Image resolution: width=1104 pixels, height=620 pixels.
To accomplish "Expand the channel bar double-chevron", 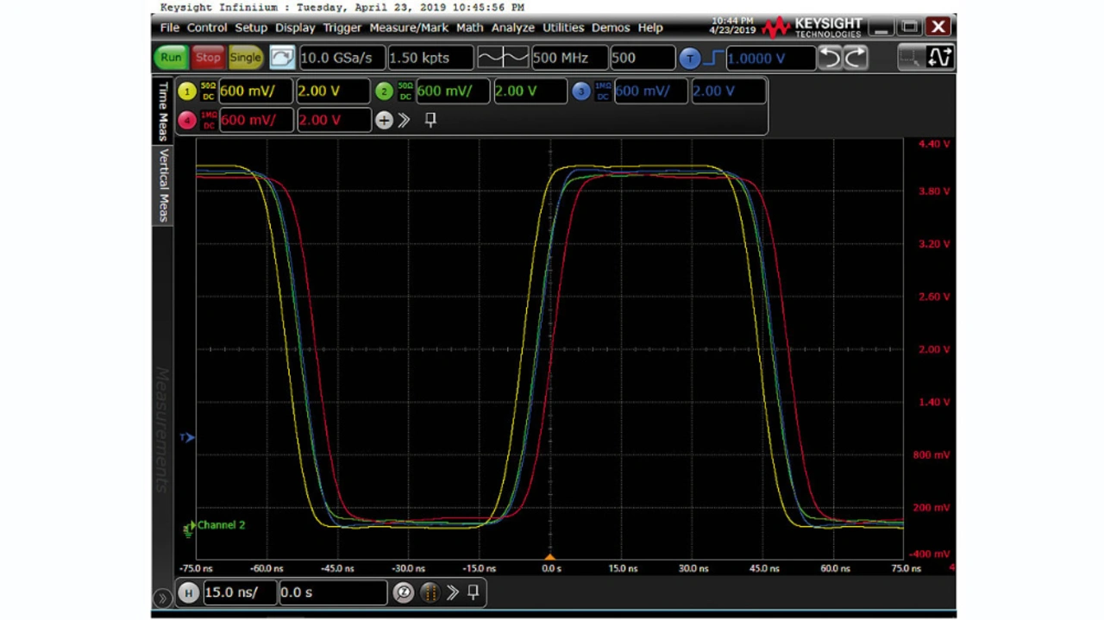I will click(404, 120).
